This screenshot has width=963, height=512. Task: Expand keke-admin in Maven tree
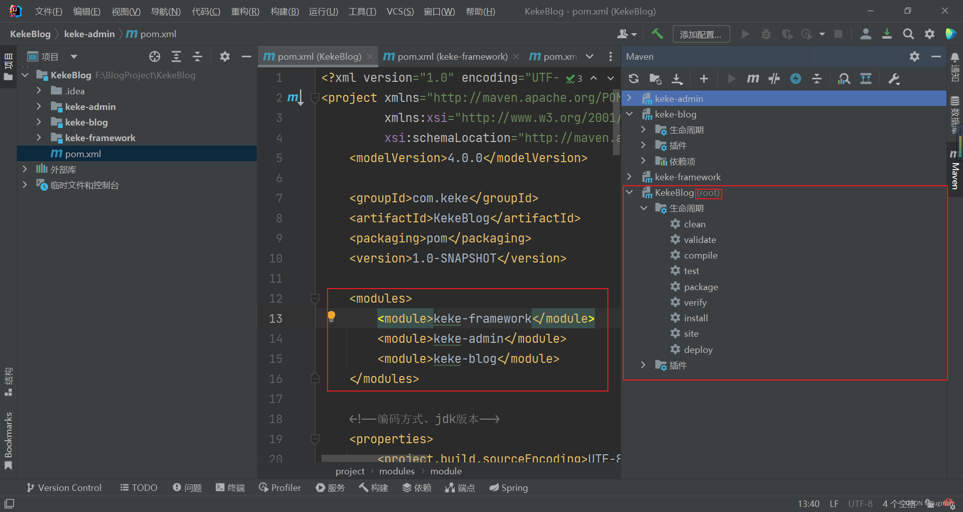(629, 98)
